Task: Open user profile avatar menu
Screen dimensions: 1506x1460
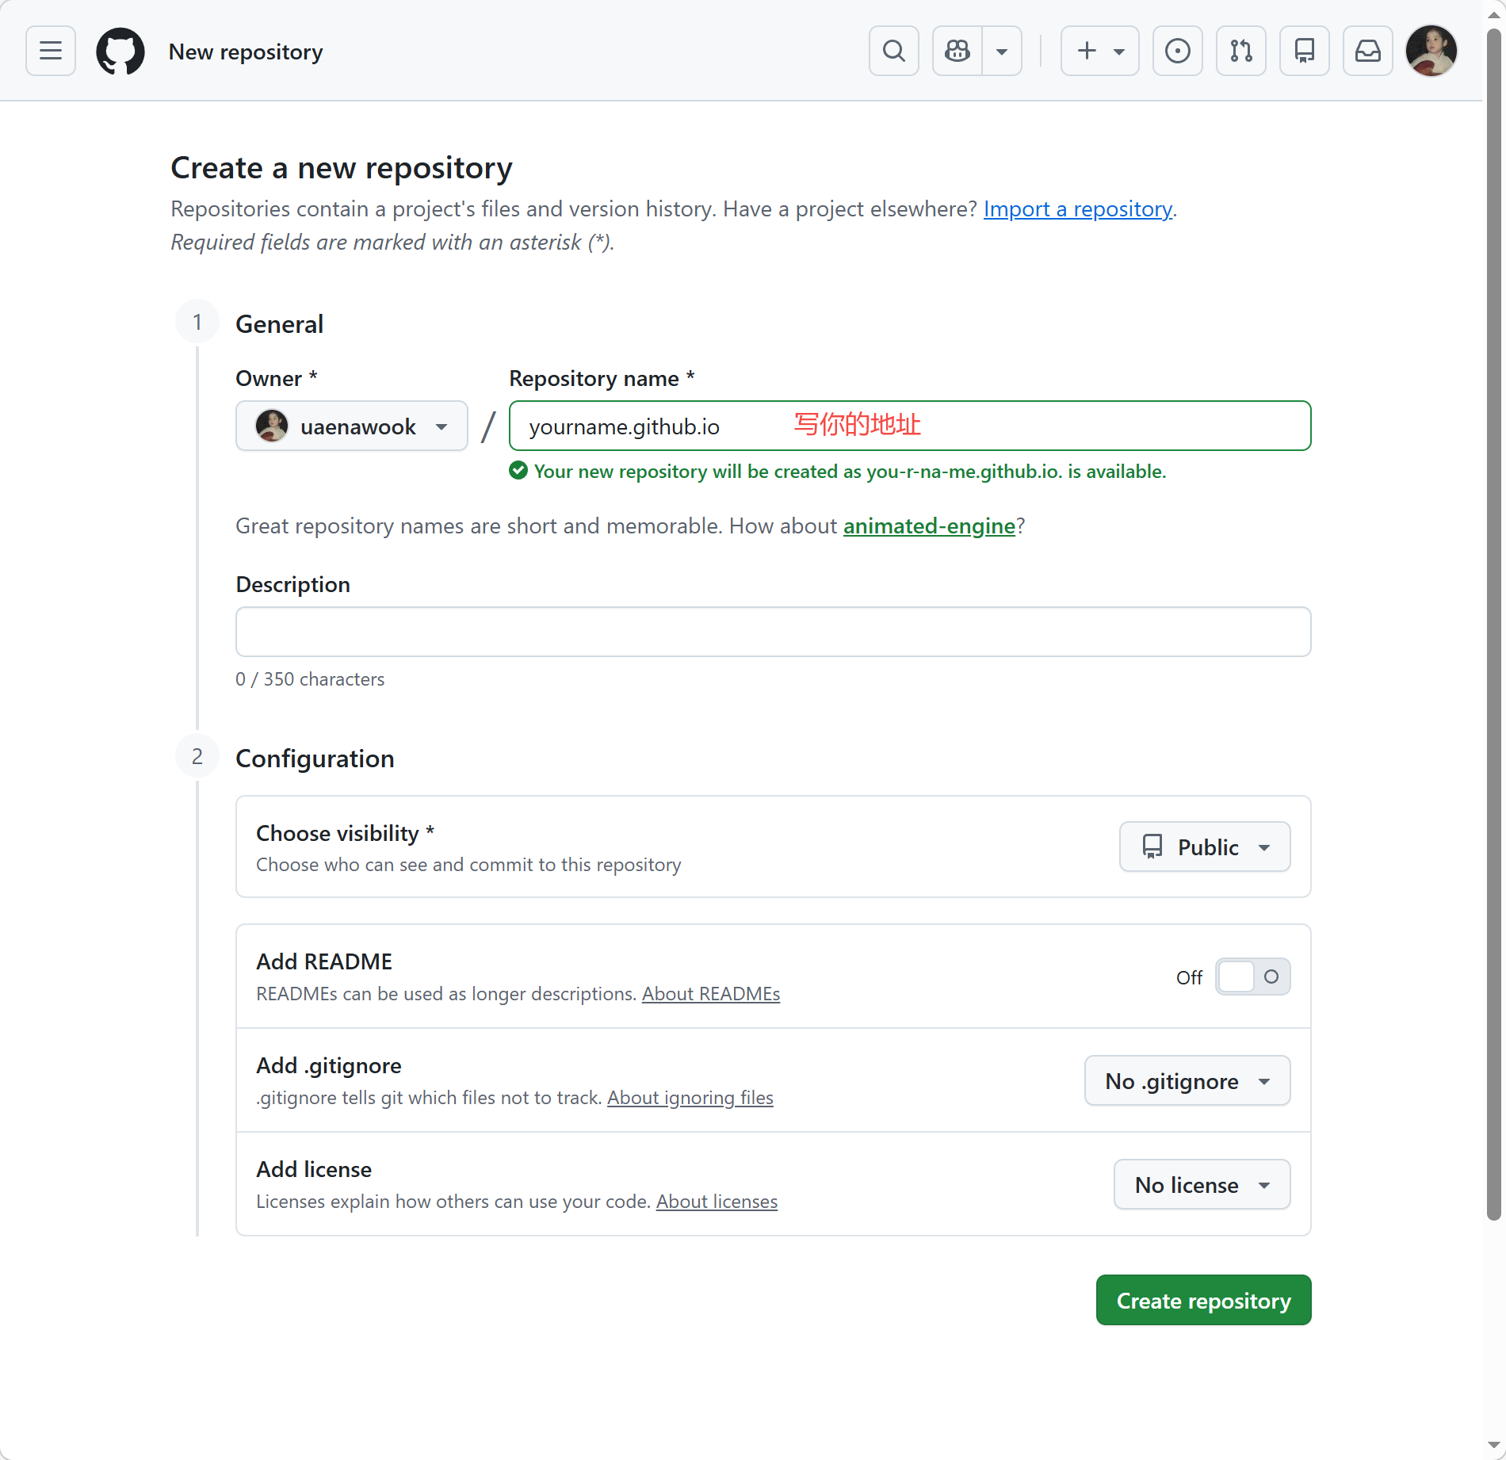Action: [x=1431, y=52]
